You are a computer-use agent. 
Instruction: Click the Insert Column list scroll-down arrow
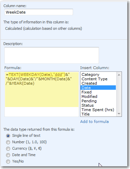(119, 114)
